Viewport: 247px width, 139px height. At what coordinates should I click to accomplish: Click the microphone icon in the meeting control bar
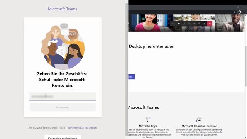tap(184, 24)
